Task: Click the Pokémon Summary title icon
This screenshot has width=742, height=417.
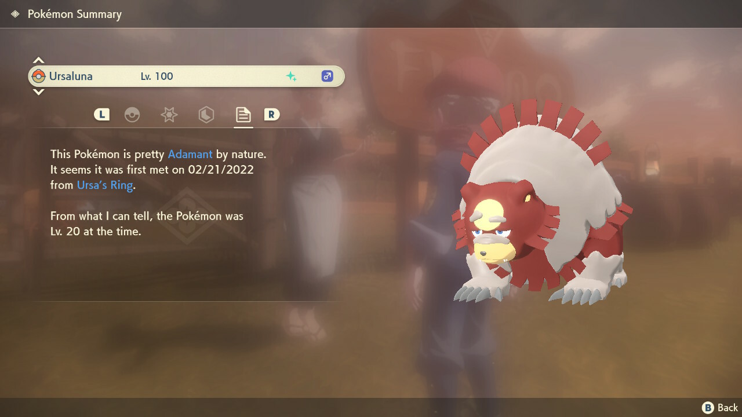Action: [15, 14]
